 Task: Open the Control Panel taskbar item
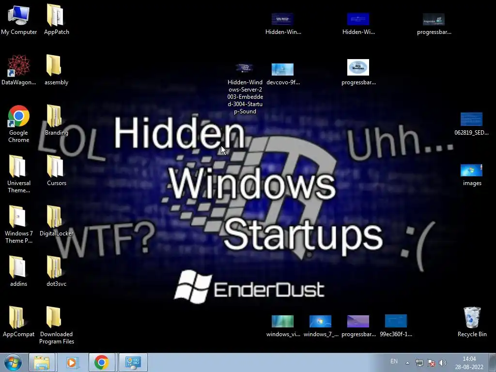tap(133, 362)
